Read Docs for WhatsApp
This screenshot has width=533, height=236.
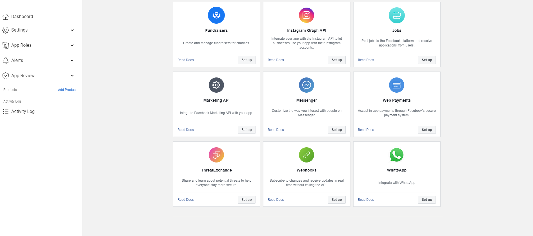tap(366, 200)
